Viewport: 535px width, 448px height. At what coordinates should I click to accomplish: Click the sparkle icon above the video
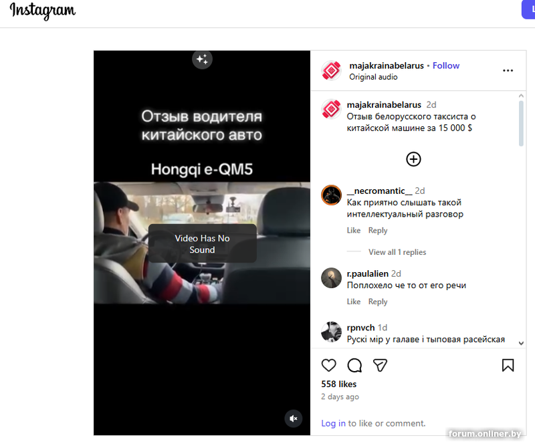202,60
